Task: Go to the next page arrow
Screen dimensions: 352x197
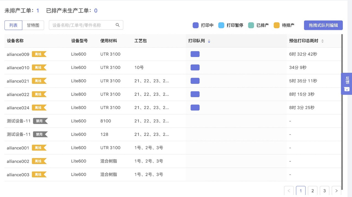Action: [336, 191]
